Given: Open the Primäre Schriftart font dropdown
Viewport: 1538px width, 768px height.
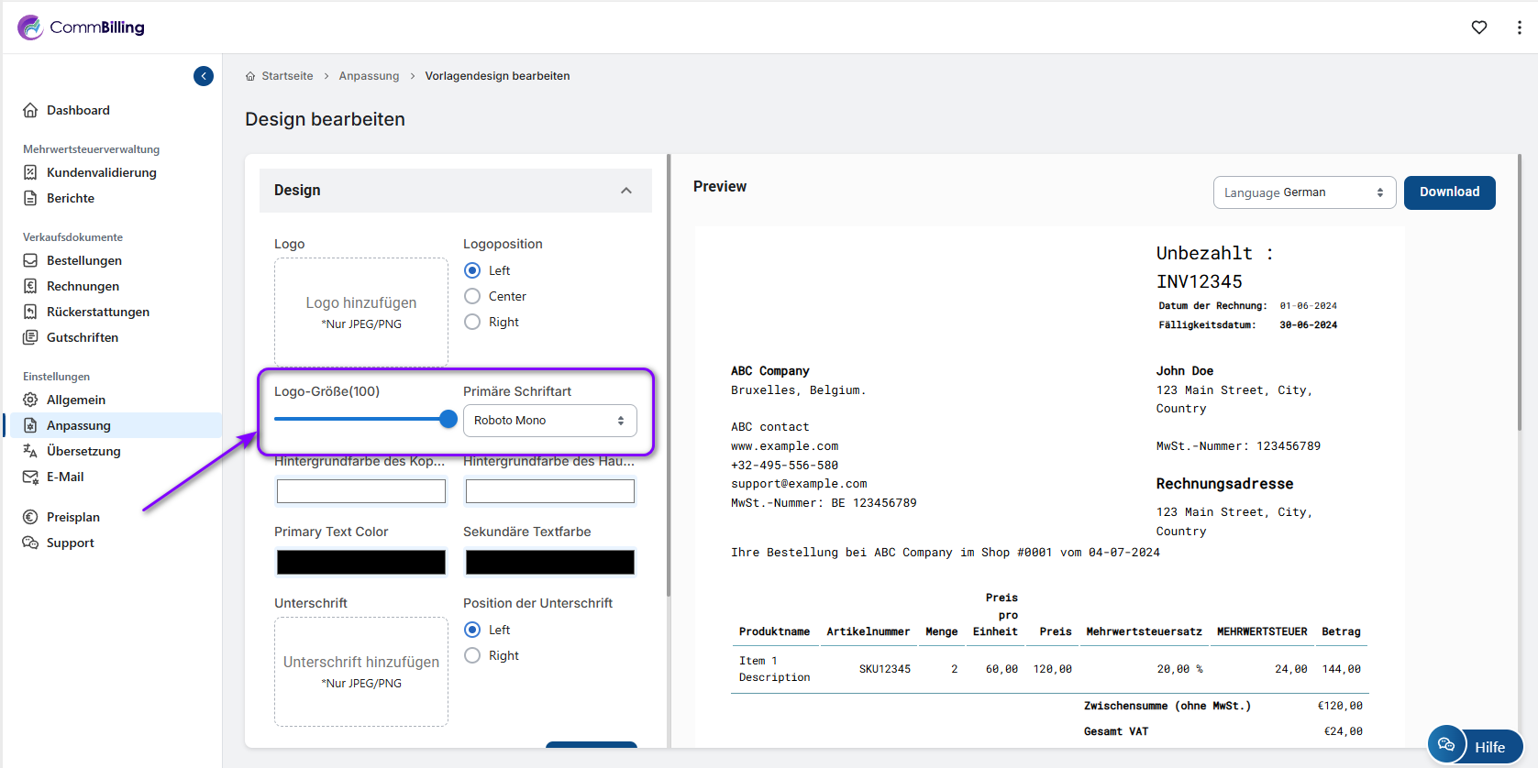Looking at the screenshot, I should 549,421.
